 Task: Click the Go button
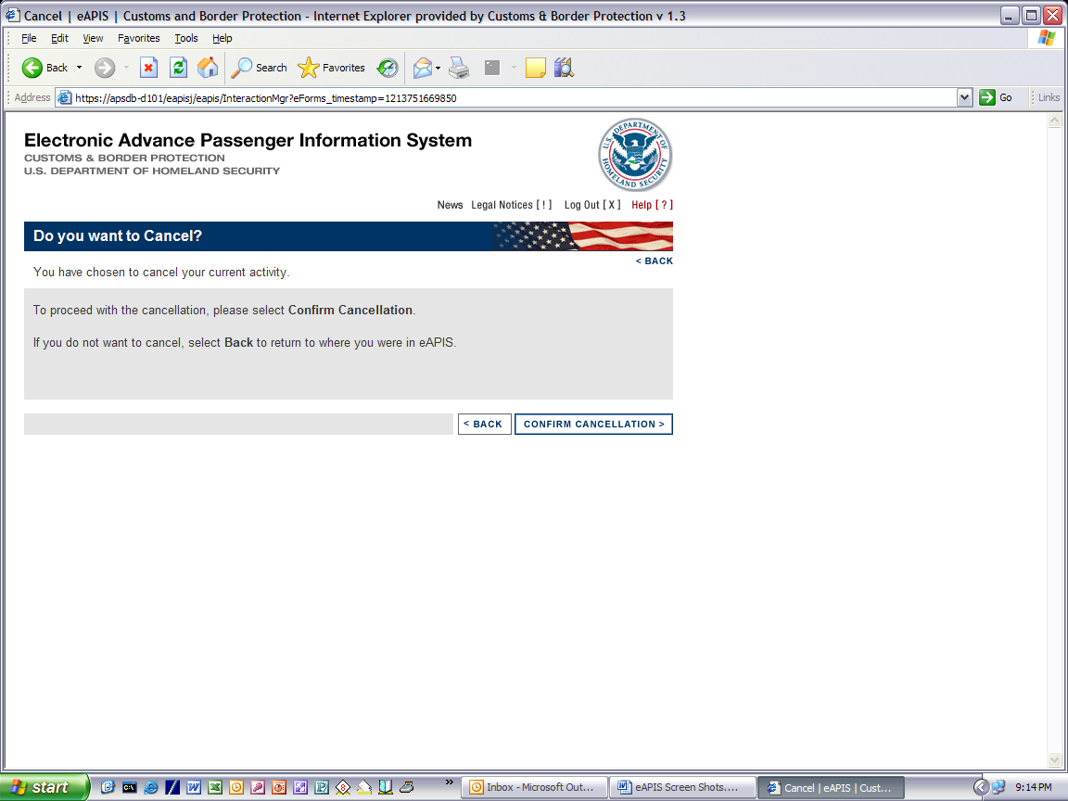point(996,97)
